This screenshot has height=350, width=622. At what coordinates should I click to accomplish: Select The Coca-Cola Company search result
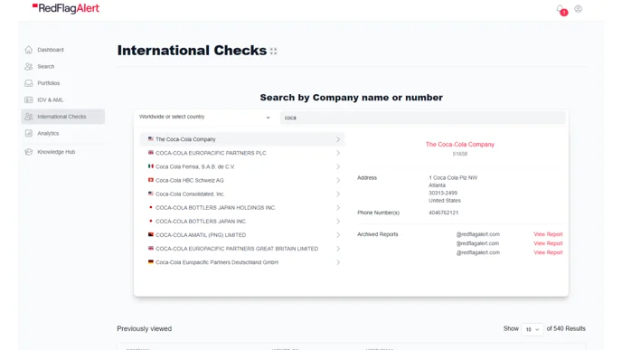242,139
